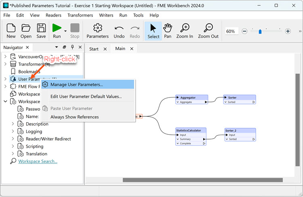Open a workspace using Open icon

[26, 31]
